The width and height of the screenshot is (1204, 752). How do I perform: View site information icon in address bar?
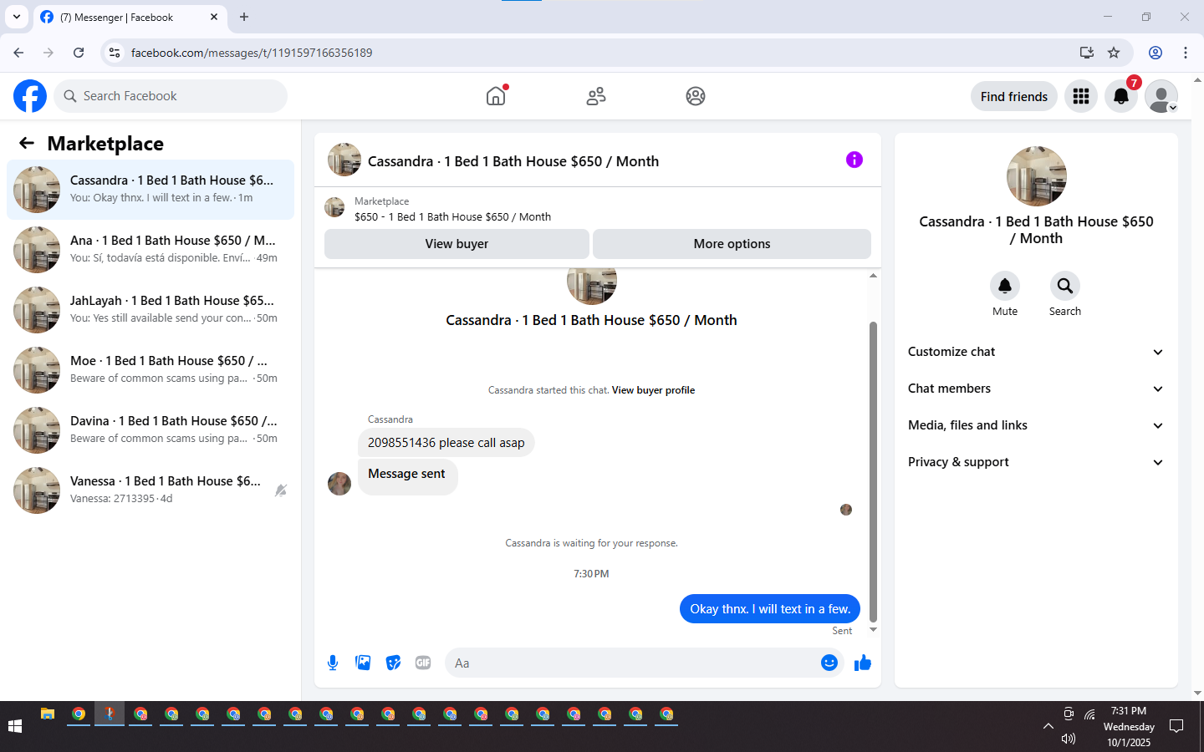(x=115, y=53)
